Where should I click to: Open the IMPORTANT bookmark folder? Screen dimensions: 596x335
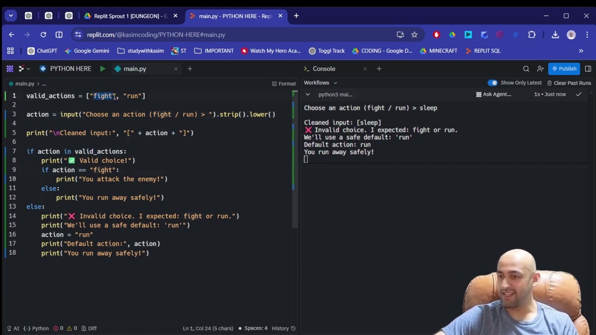[x=214, y=51]
